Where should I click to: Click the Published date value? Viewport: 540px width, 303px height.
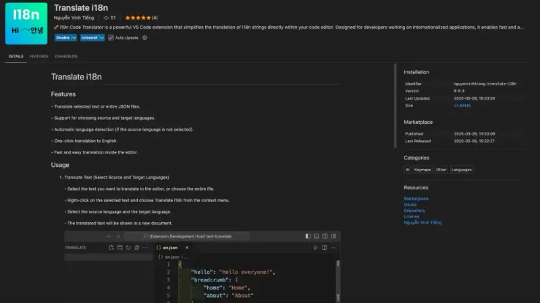click(475, 134)
